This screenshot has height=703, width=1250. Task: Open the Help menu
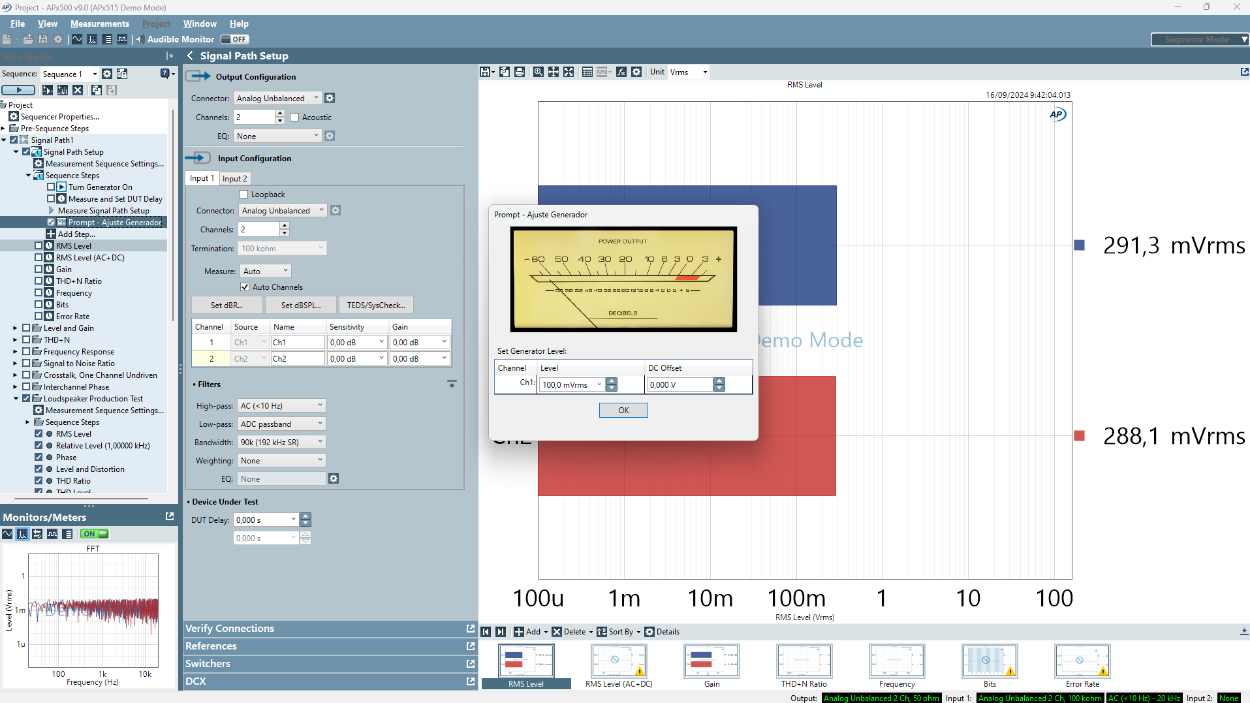tap(239, 23)
